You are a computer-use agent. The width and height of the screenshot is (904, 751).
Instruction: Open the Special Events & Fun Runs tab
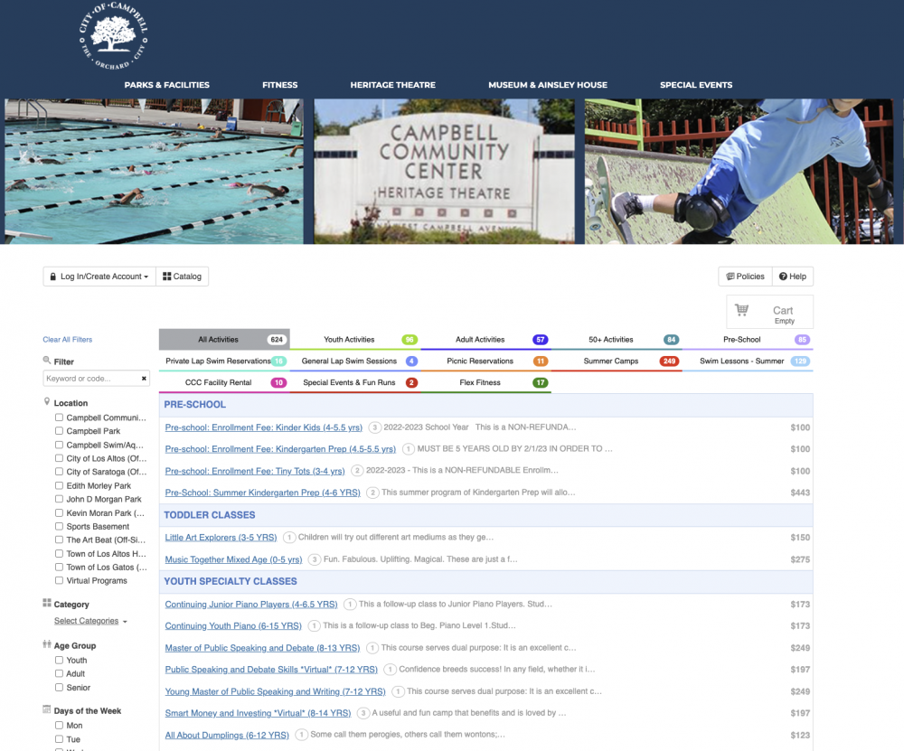coord(355,382)
